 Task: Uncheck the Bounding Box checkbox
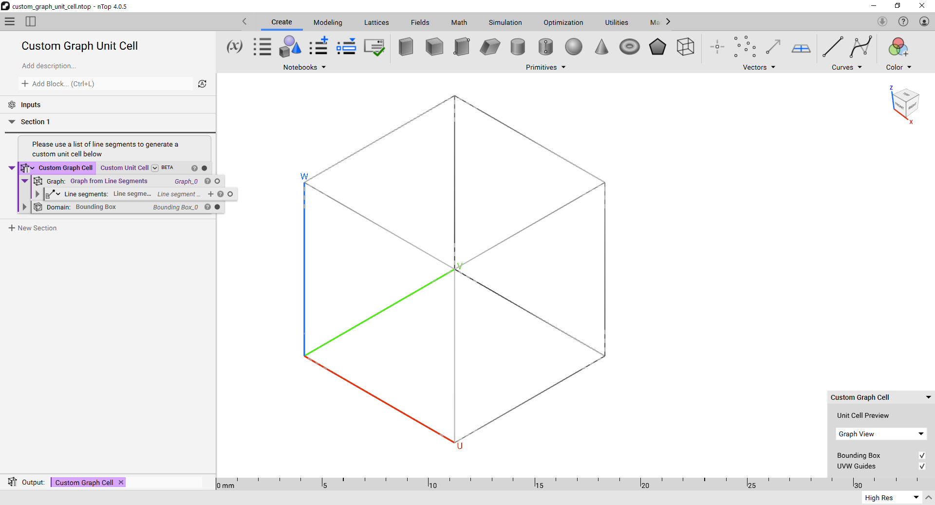(x=922, y=455)
